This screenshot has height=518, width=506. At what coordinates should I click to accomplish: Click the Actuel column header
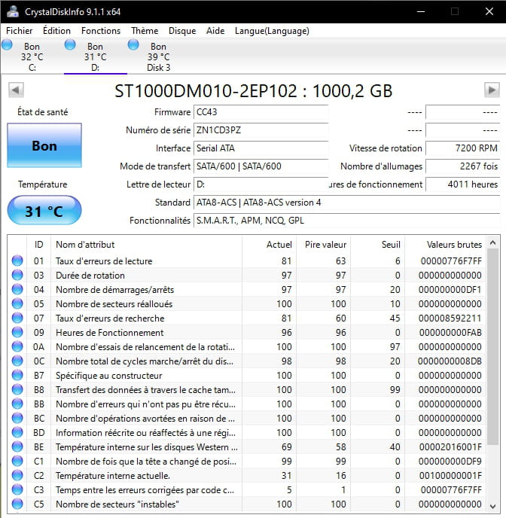(x=269, y=245)
